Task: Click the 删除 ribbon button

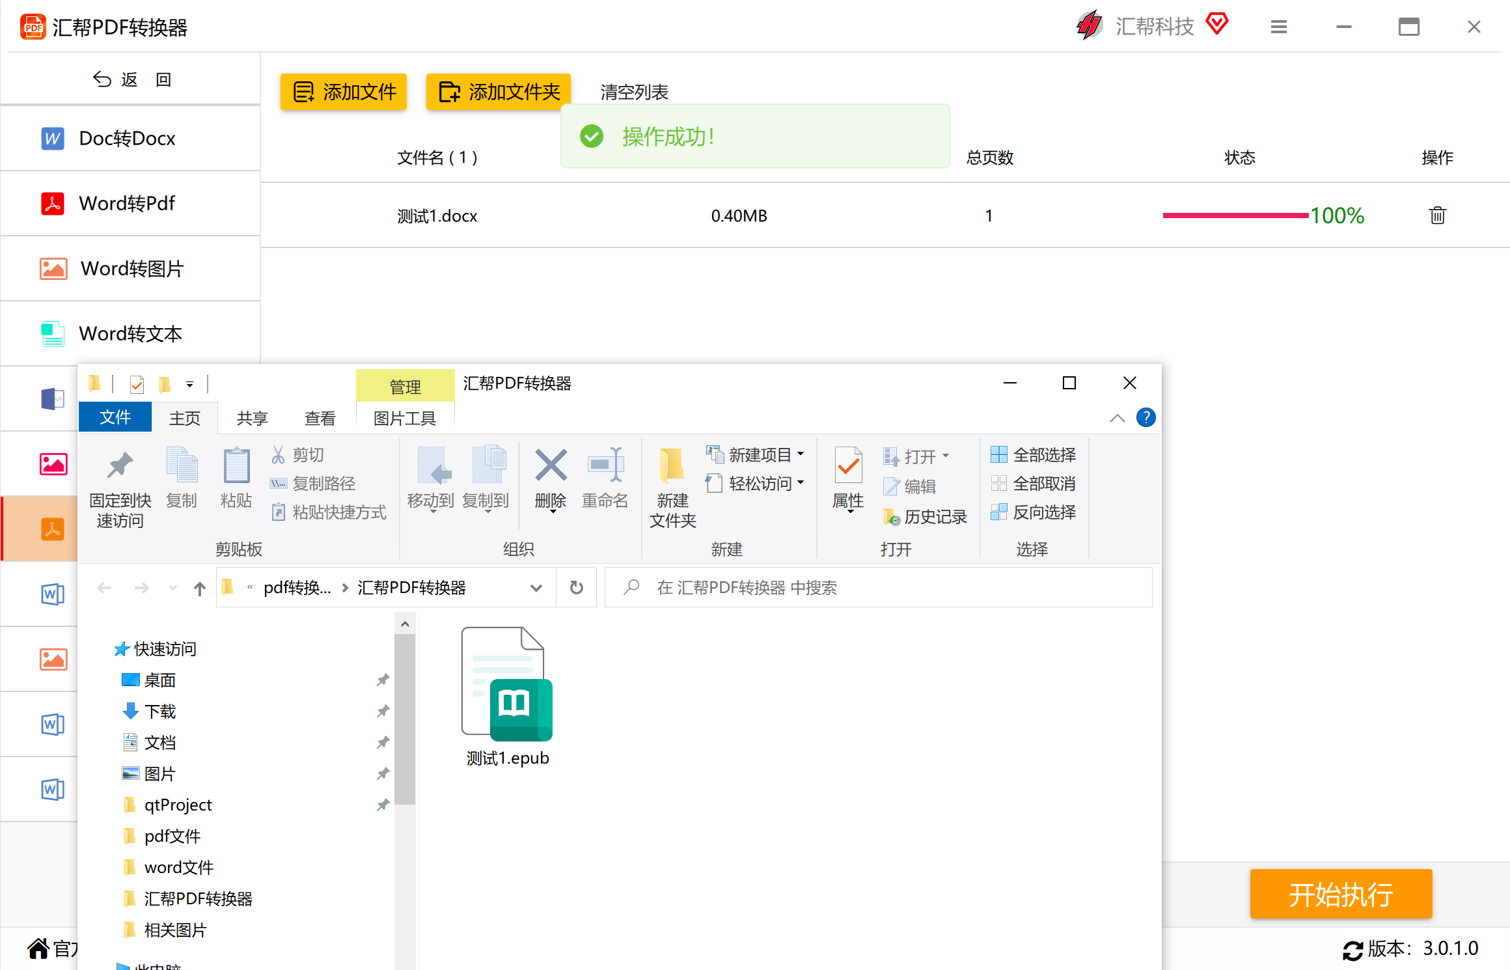Action: tap(551, 480)
